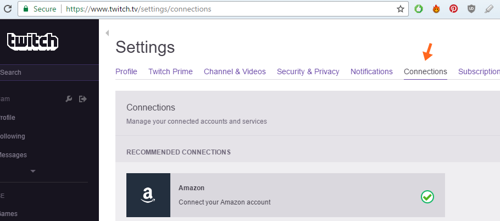Viewport: 500px width, 221px height.
Task: Toggle the Amazon connection green checkmark
Action: (x=427, y=197)
